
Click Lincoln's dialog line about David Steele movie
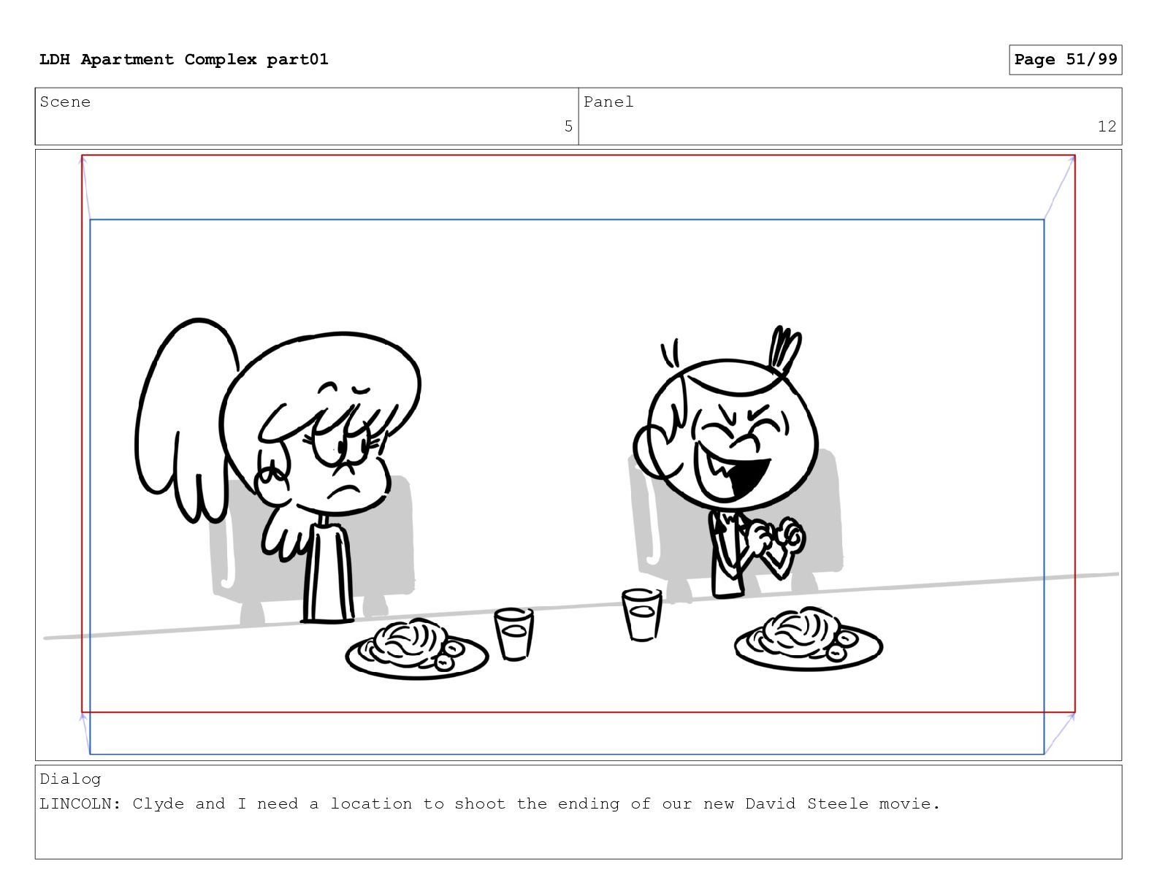[490, 804]
